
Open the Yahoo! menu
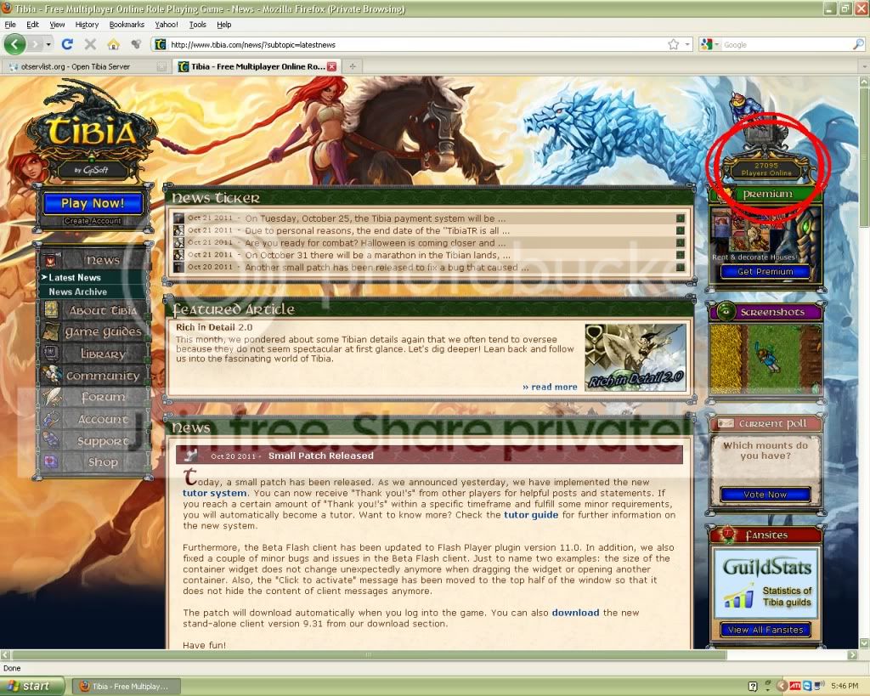click(167, 25)
